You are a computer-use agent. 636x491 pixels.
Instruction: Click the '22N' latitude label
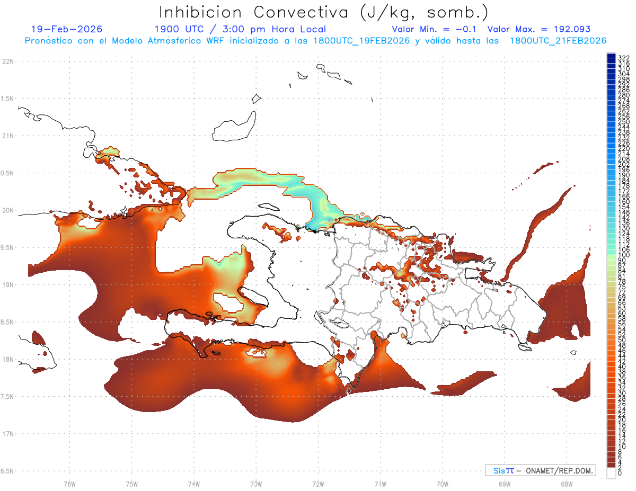pos(8,61)
